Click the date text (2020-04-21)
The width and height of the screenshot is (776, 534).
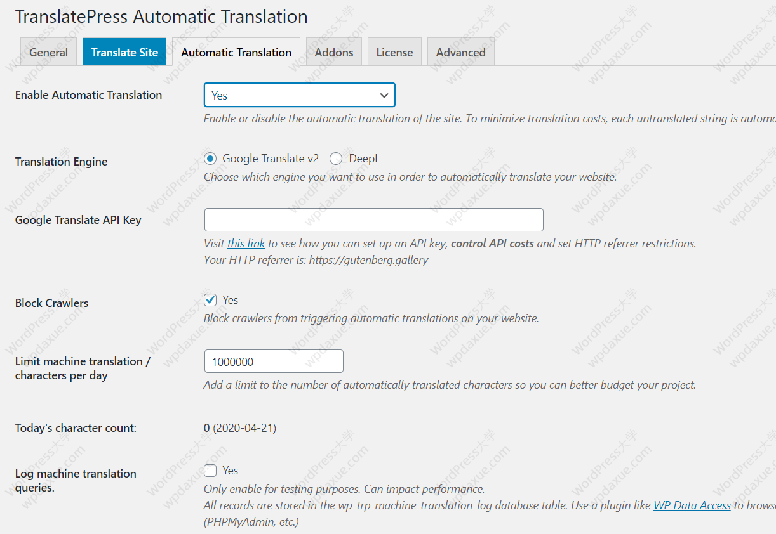244,428
